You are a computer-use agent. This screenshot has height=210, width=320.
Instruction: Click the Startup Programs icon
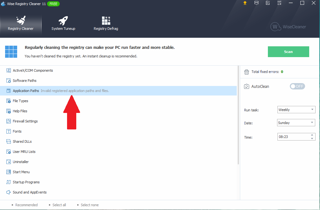[x=8, y=182]
